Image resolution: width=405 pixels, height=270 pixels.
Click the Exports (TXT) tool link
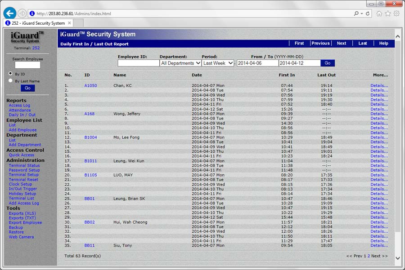tap(22, 218)
